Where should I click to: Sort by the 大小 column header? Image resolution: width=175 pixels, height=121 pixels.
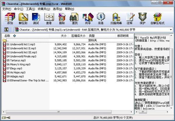pos(59,36)
